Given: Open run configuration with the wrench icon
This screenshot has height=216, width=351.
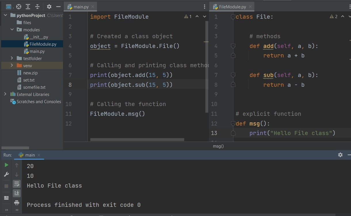Looking at the screenshot, I should 6,173.
